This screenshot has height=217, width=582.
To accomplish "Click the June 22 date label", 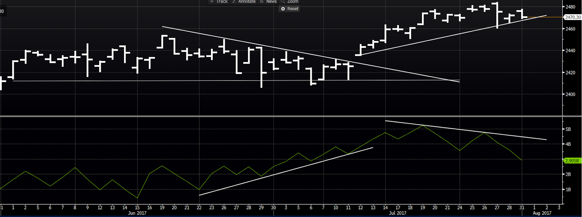I will (199, 208).
